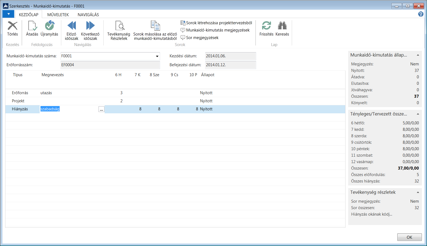The height and width of the screenshot is (246, 427).
Task: Collapse the Munkaidő-kimutatás állapot panel
Action: [x=418, y=55]
